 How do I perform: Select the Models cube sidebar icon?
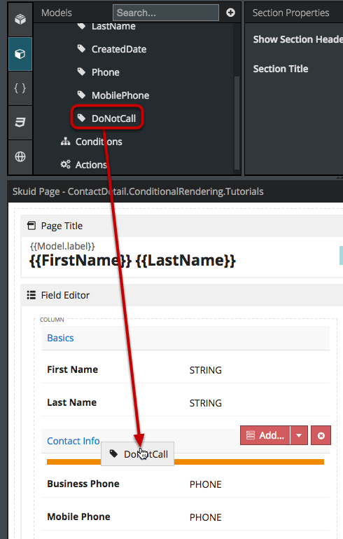pyautogui.click(x=20, y=54)
